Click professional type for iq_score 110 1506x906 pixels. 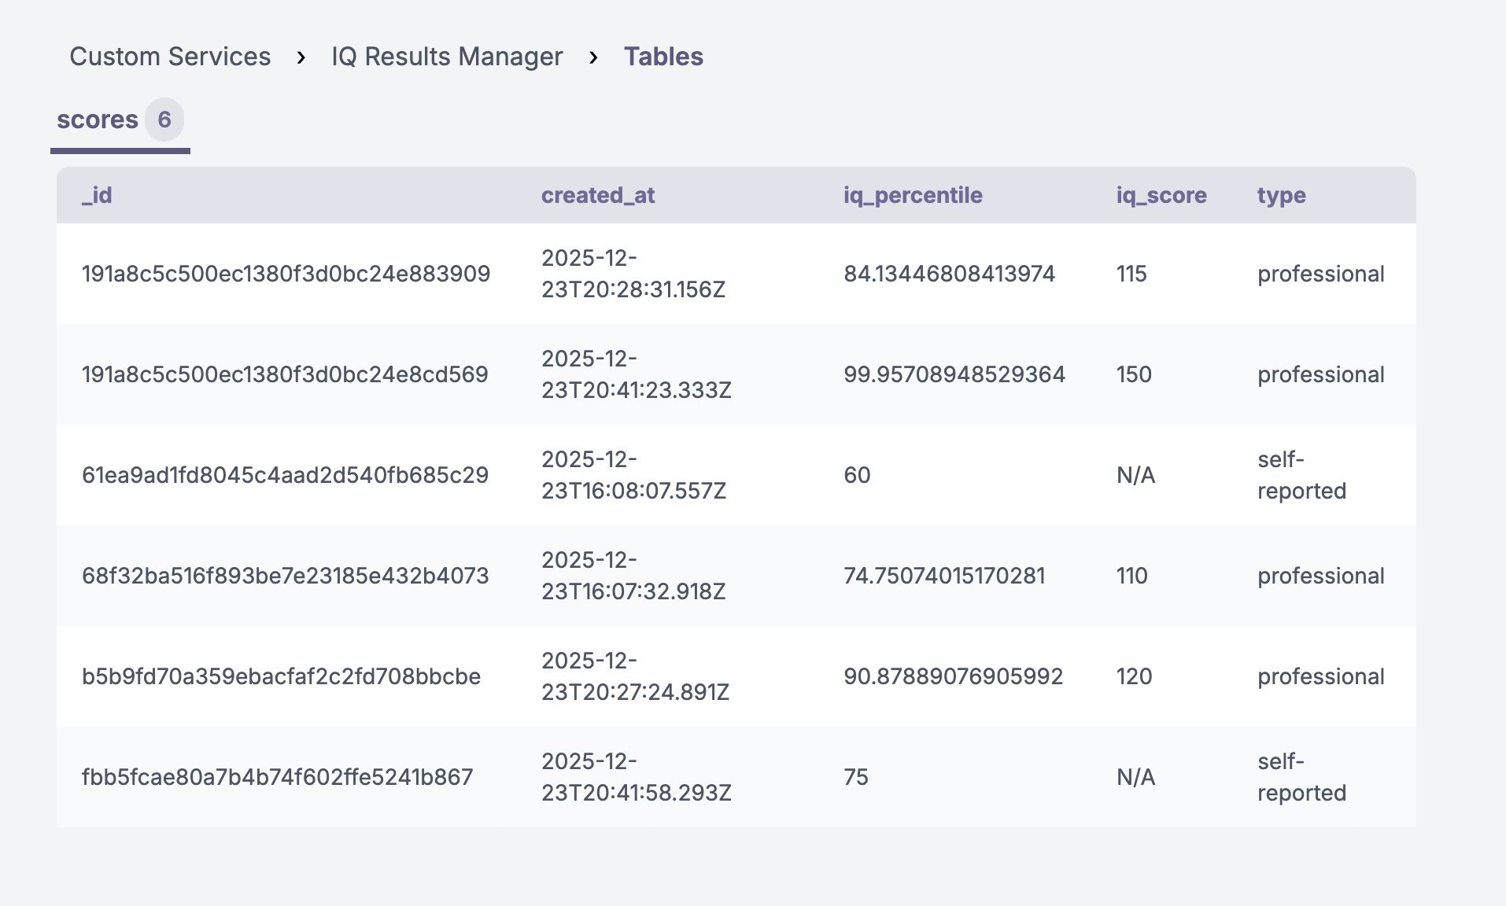[x=1320, y=576]
